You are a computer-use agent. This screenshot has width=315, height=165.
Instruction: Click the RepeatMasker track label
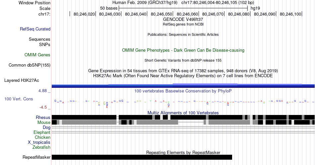click(x=36, y=157)
